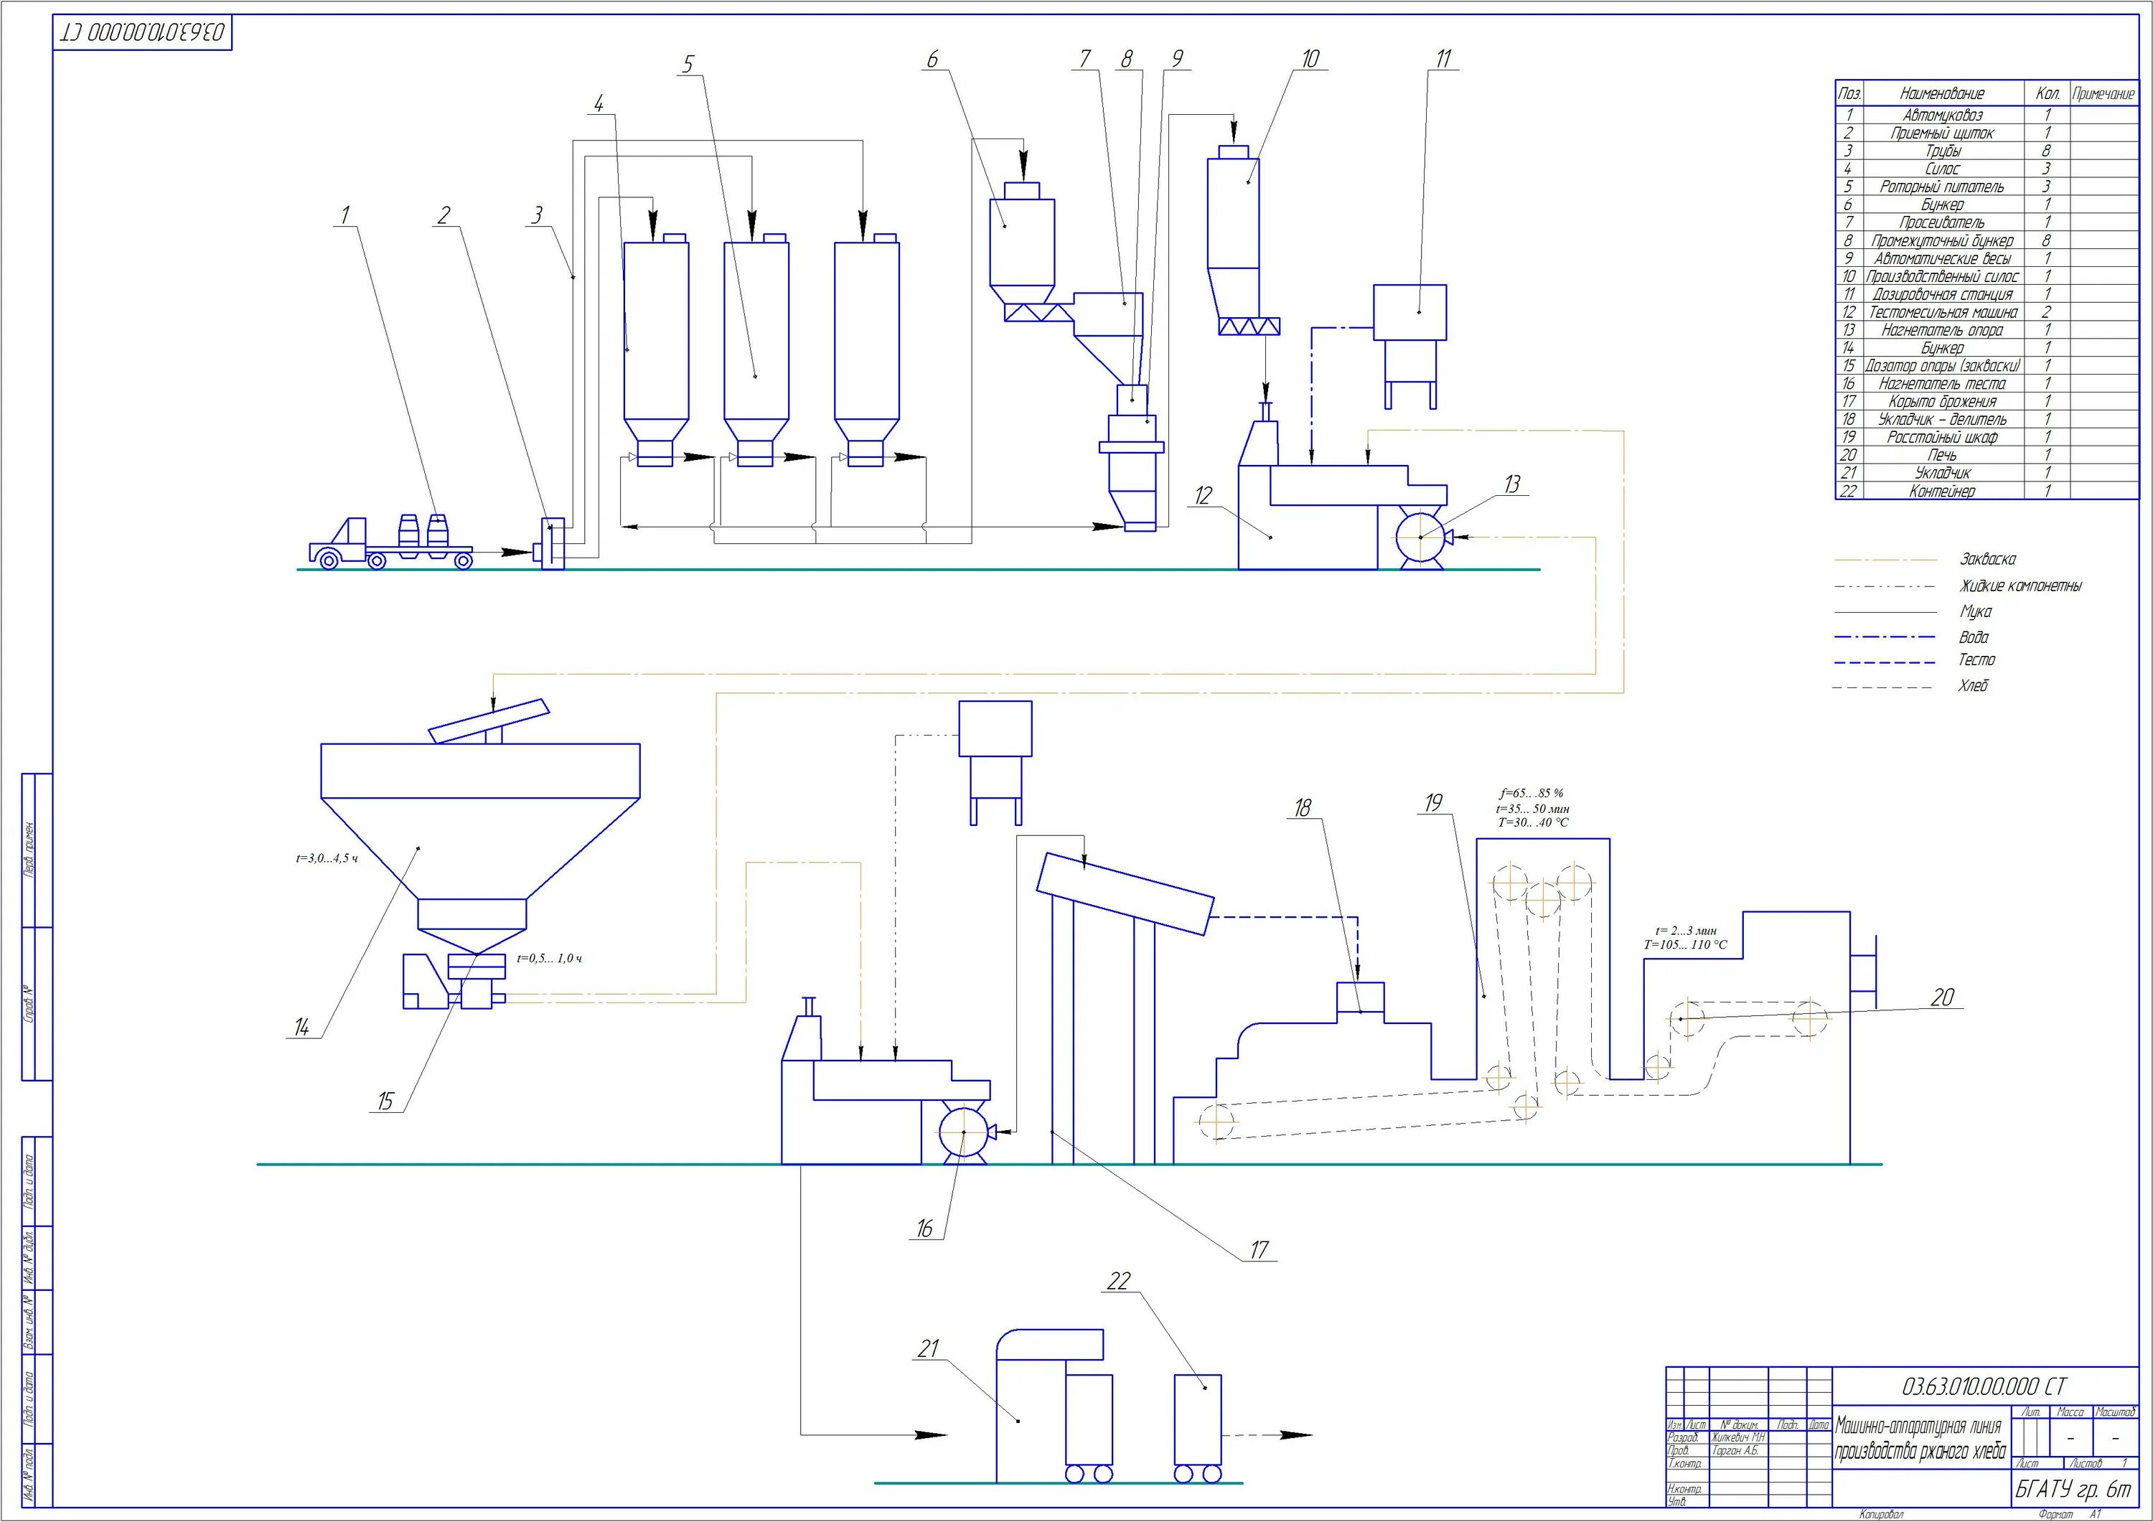Click the 'Контейнер' table entry
Viewport: 2153px width, 1522px height.
point(1942,490)
